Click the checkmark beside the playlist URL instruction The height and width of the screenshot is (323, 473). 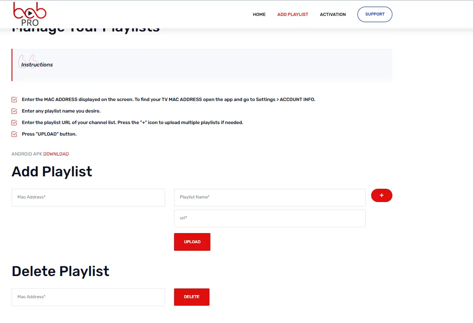(x=15, y=123)
